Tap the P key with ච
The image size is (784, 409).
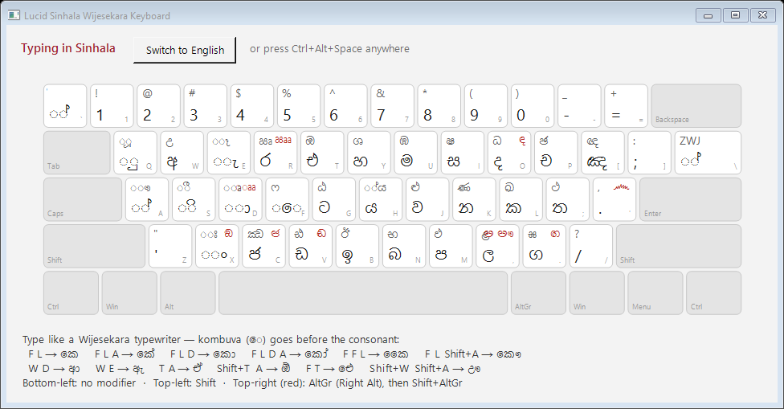556,153
